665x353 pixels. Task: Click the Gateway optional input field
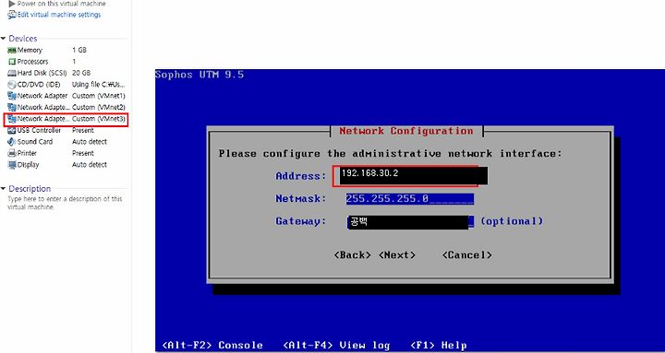tap(410, 221)
